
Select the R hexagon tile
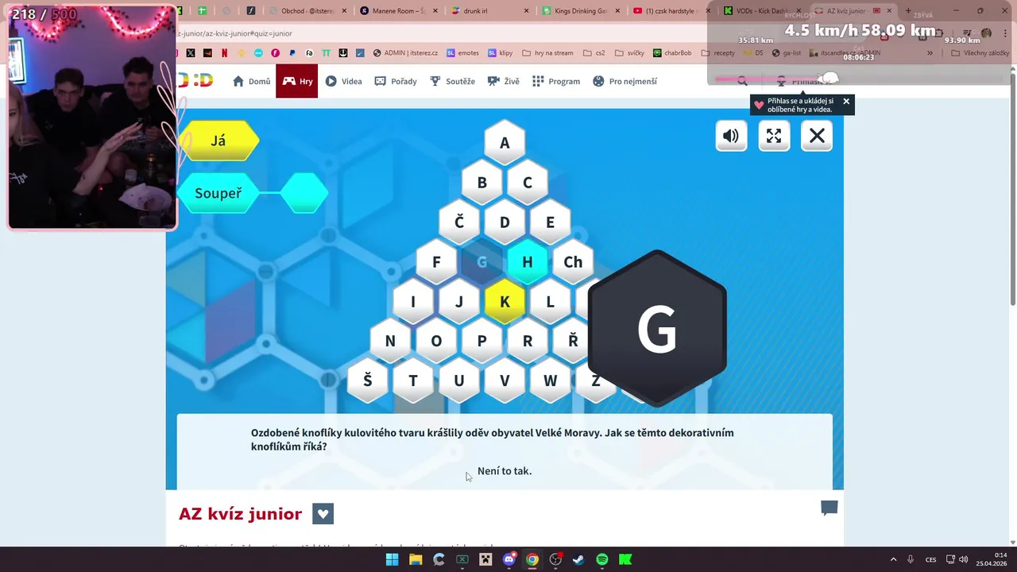coord(527,341)
